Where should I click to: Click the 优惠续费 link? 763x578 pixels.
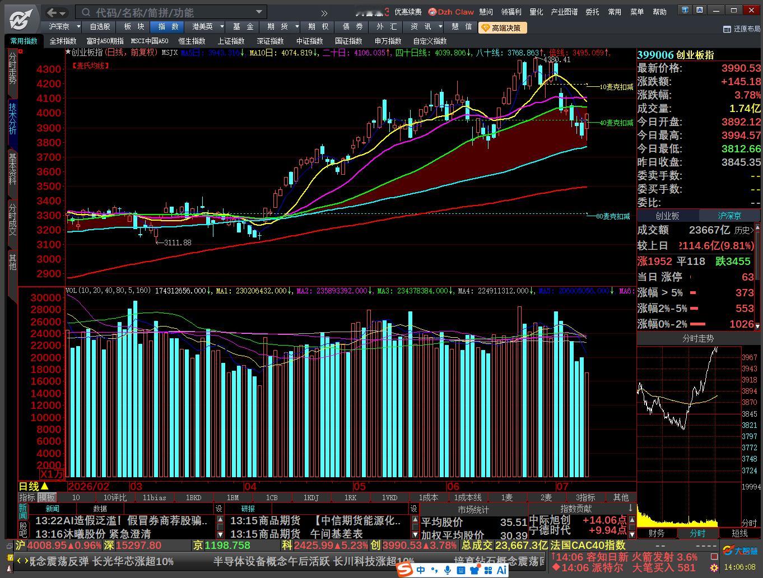tap(408, 12)
